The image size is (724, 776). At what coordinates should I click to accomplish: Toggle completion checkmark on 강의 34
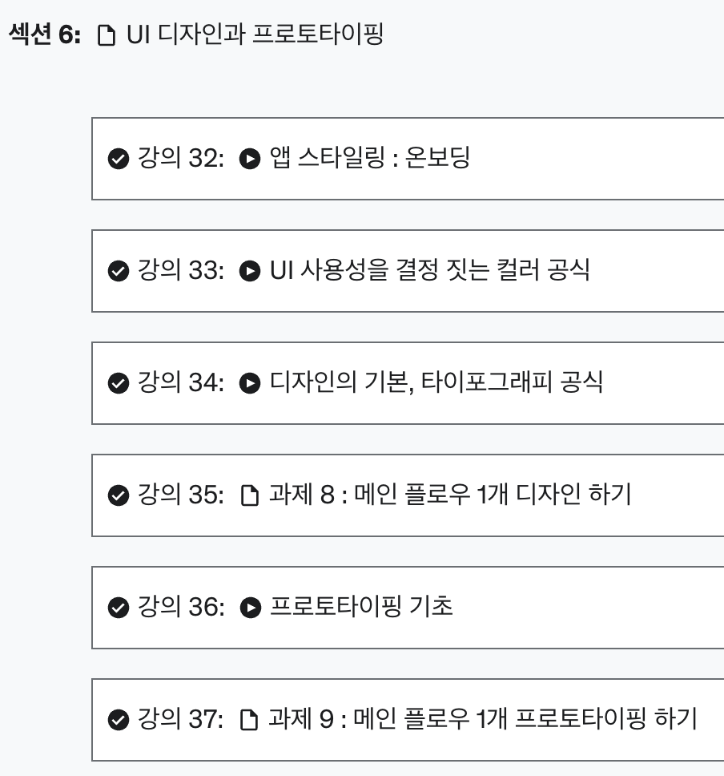119,383
